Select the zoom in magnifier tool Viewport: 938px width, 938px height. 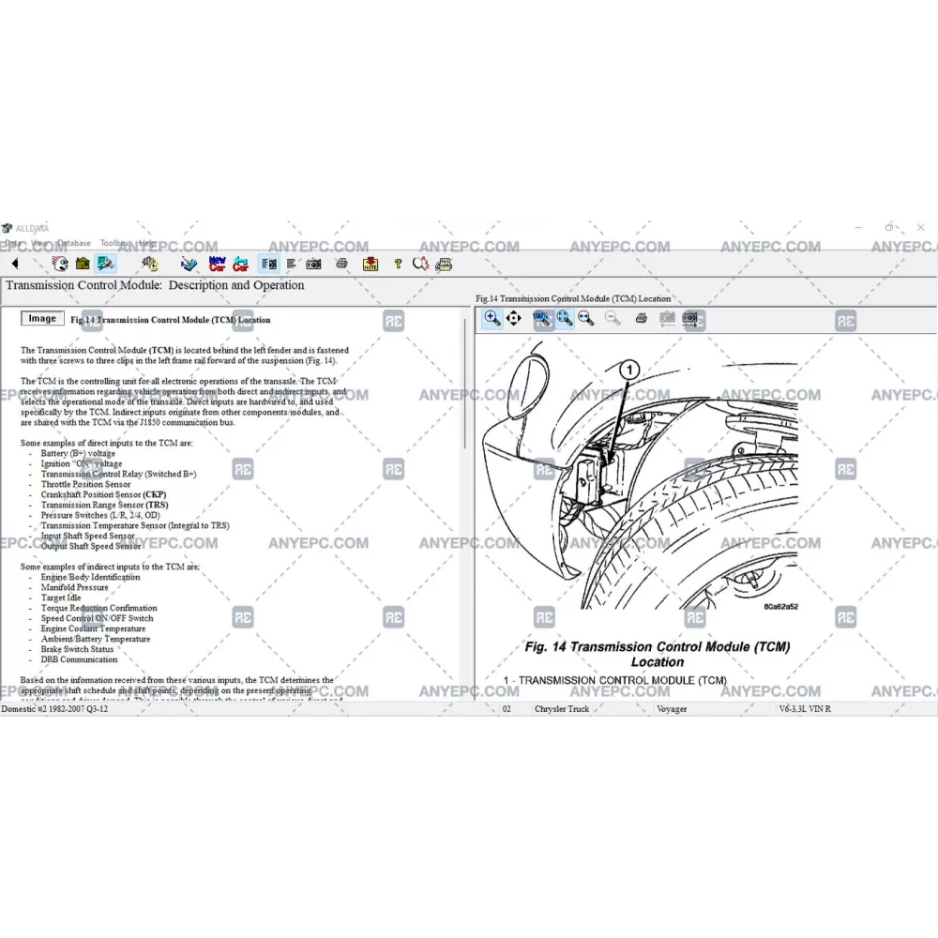point(492,319)
